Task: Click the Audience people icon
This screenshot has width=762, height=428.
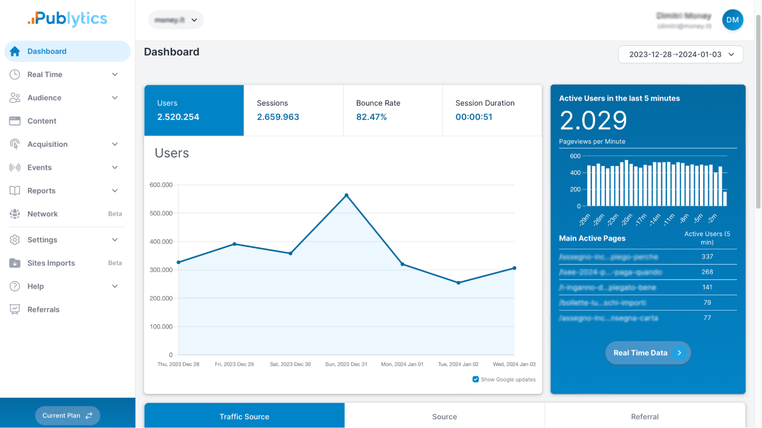Action: click(15, 98)
